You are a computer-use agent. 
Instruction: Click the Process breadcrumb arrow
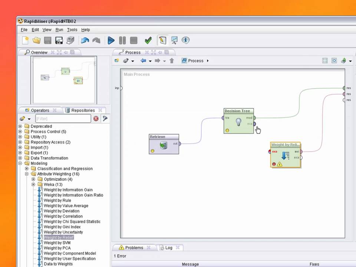208,61
